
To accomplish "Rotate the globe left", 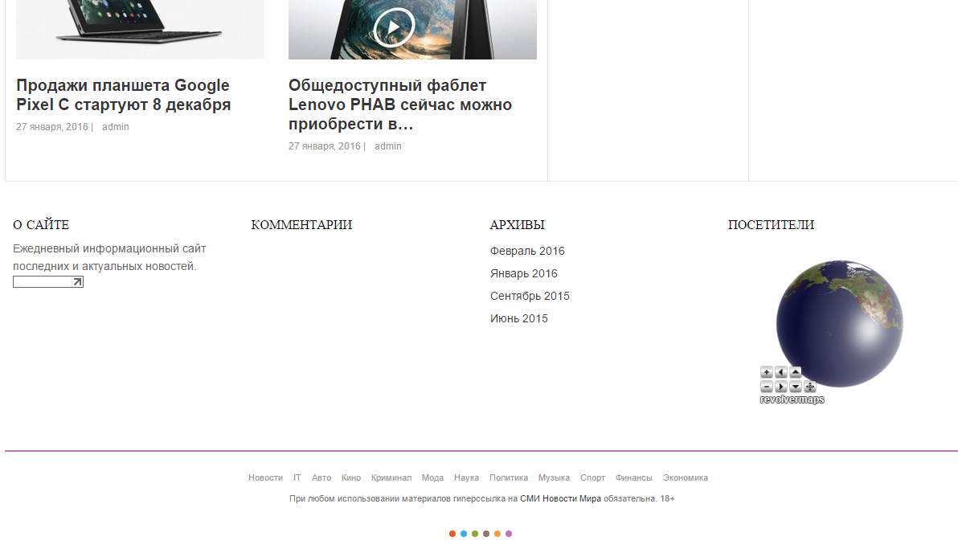I will pyautogui.click(x=781, y=371).
